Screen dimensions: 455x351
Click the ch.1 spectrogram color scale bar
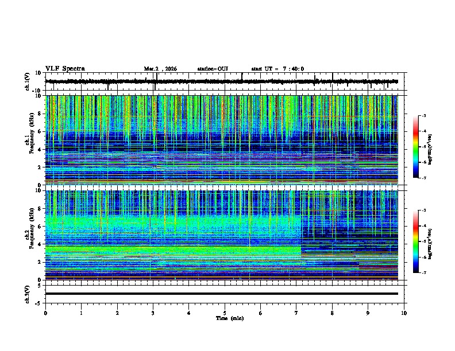click(x=415, y=147)
